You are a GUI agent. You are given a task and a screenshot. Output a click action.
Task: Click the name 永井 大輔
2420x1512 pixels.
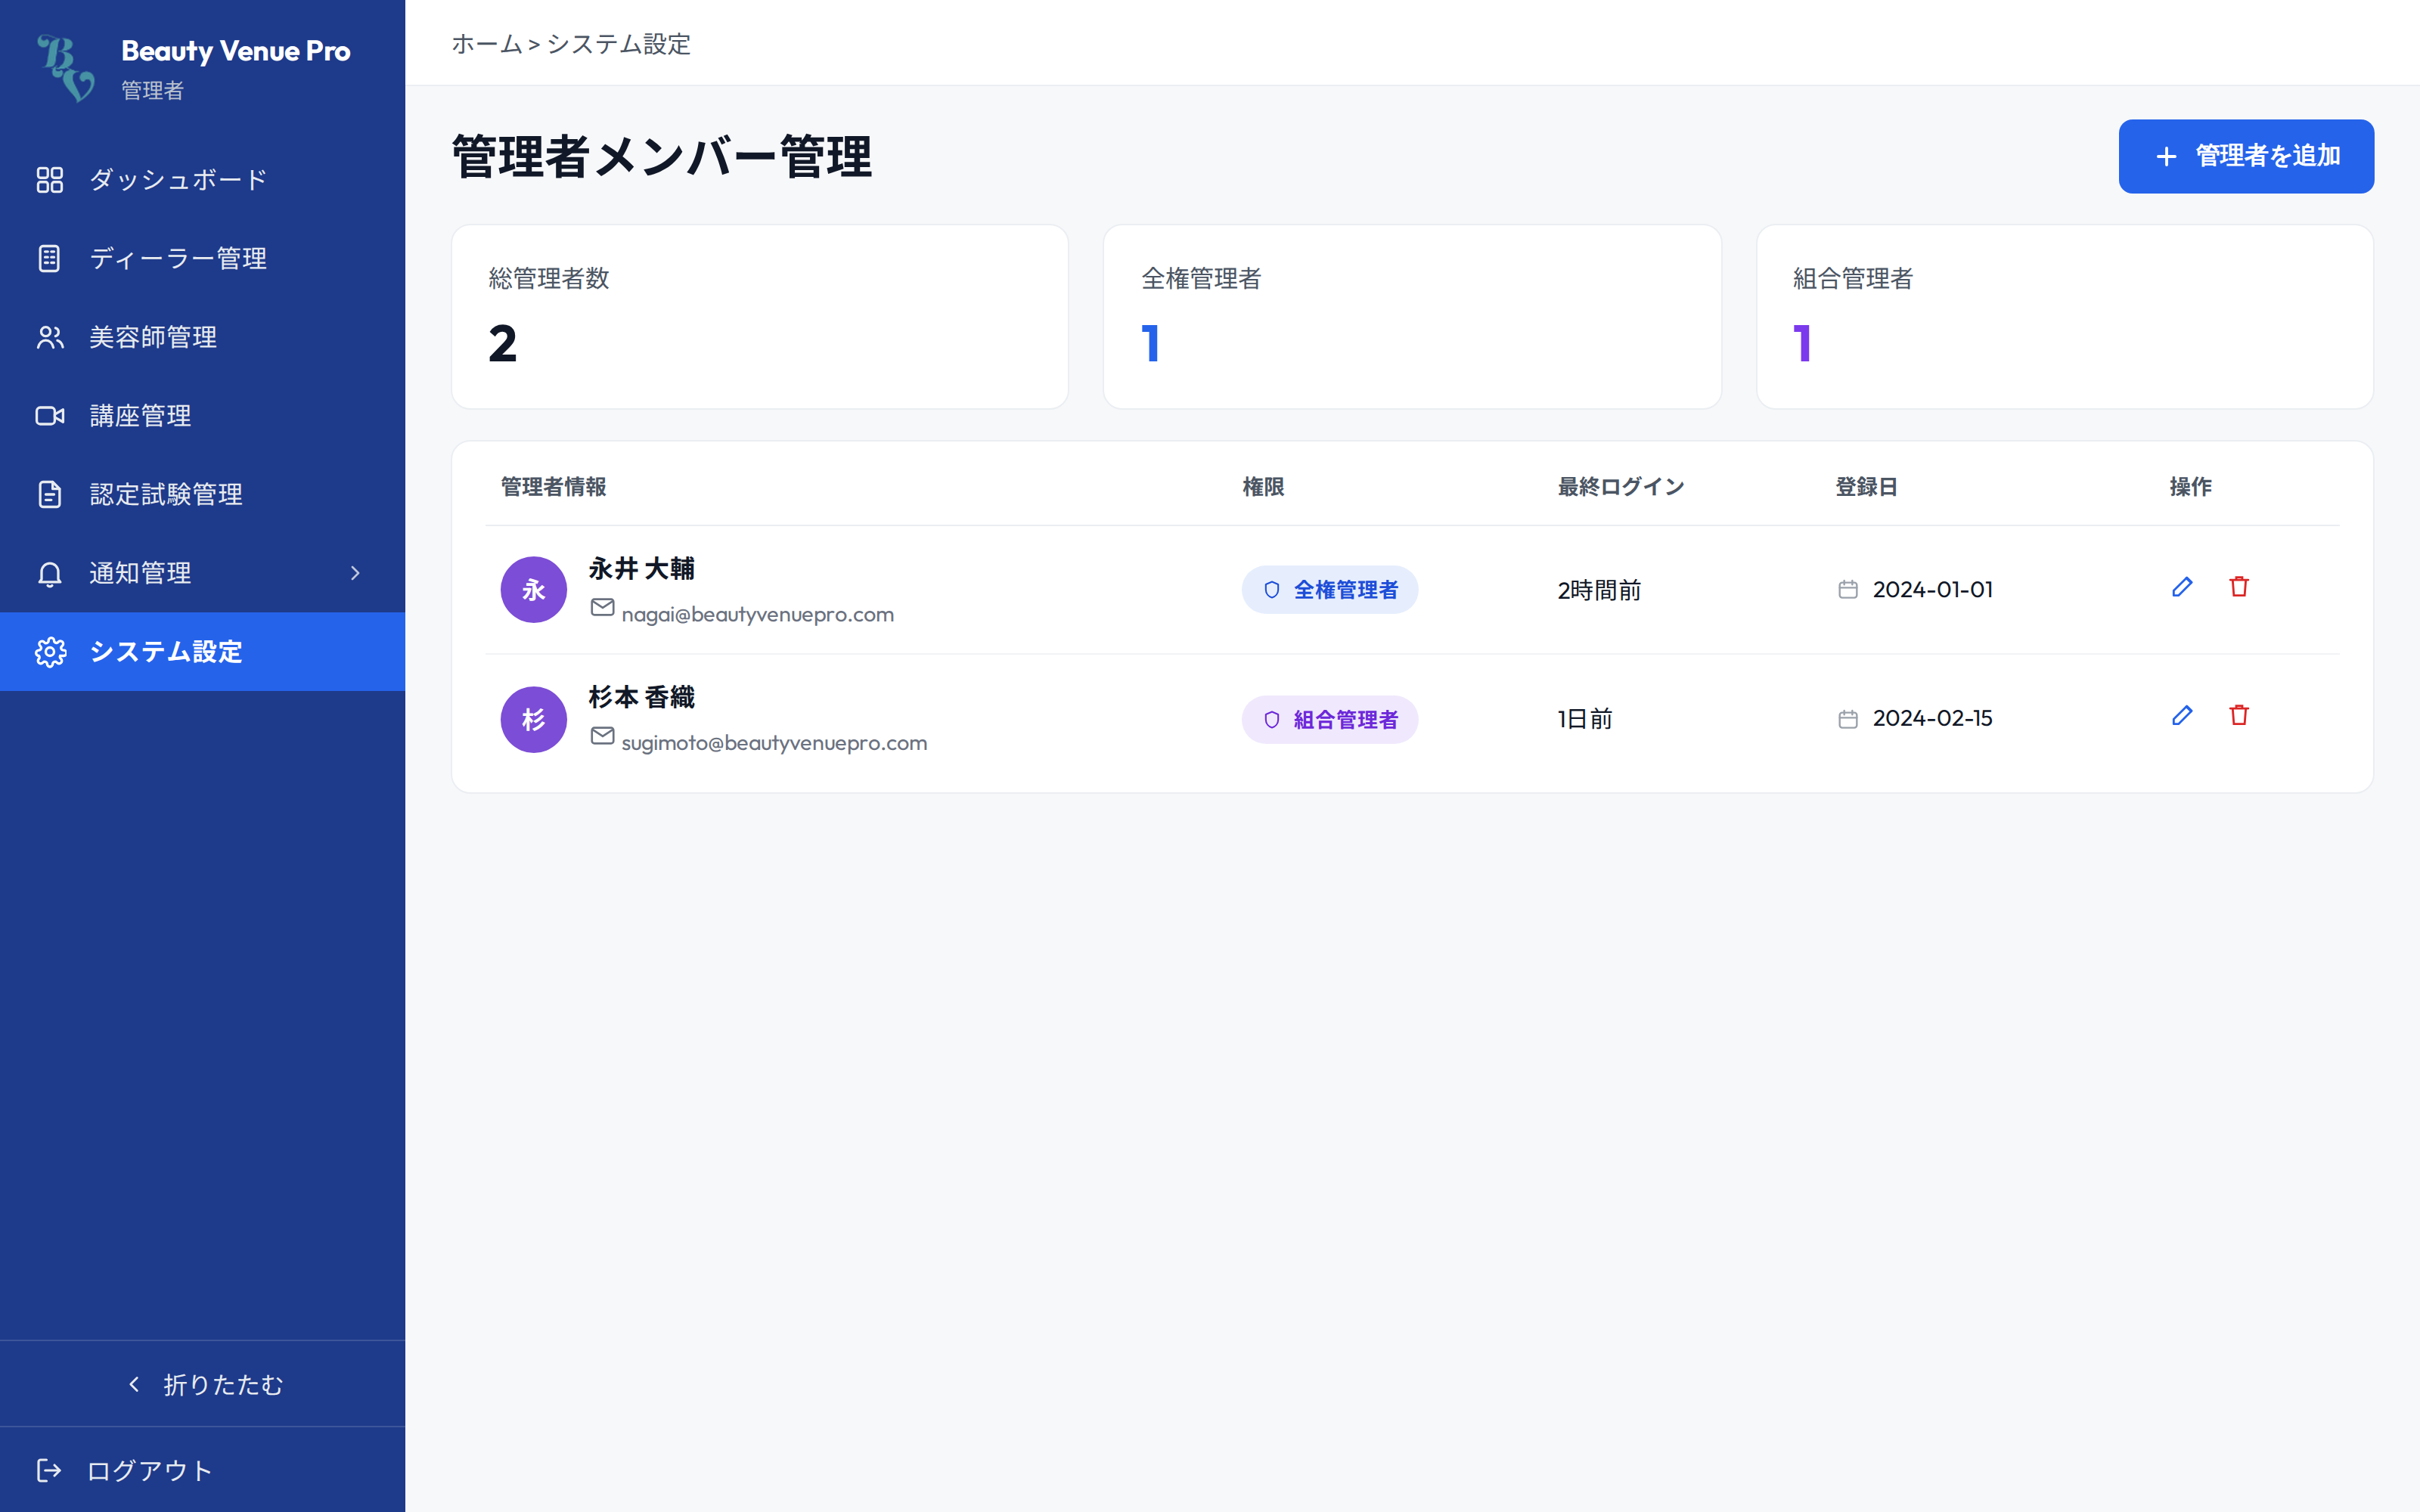(x=641, y=569)
